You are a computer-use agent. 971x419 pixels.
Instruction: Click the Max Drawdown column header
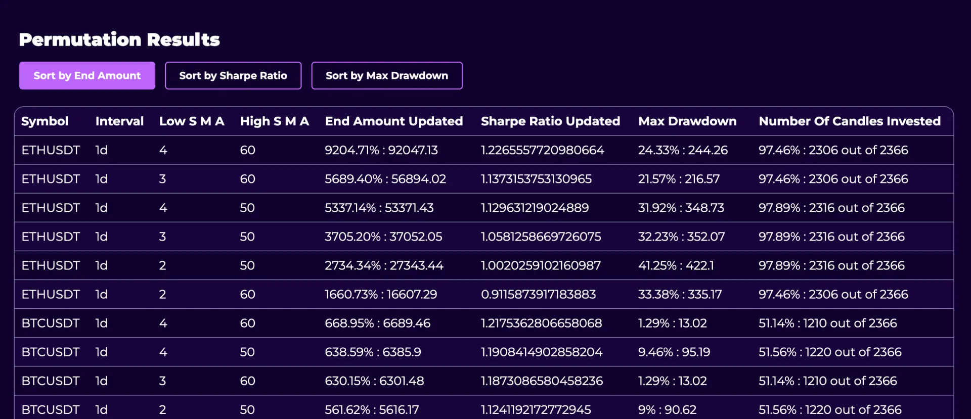pos(687,121)
